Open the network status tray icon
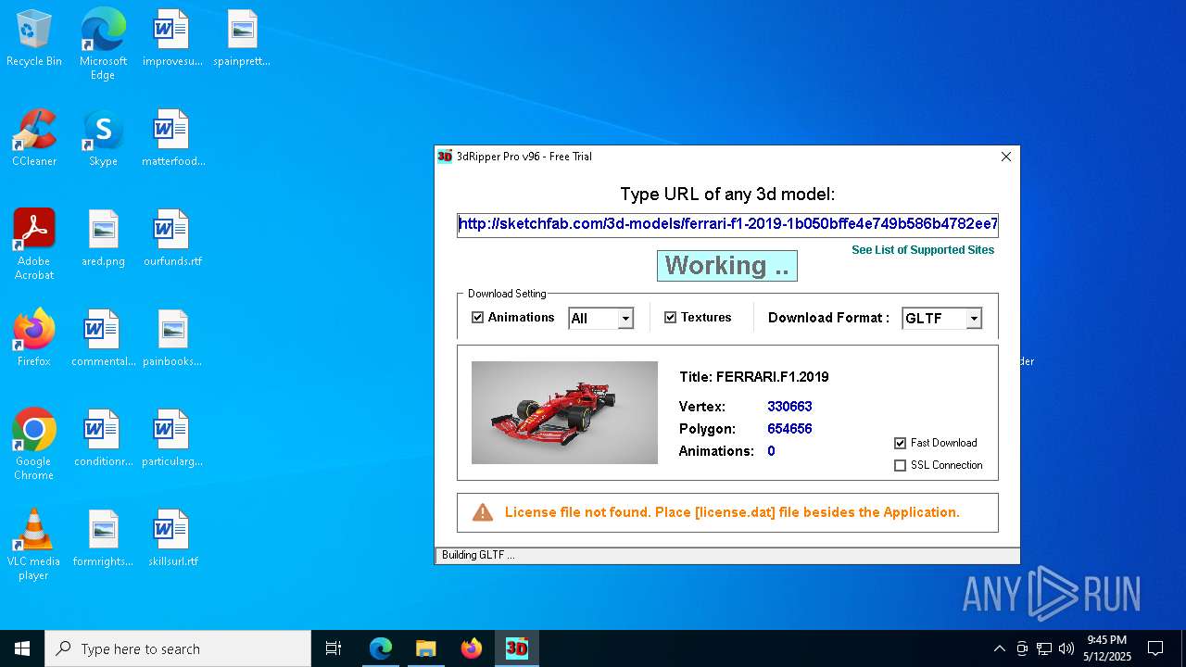1186x667 pixels. [1044, 648]
